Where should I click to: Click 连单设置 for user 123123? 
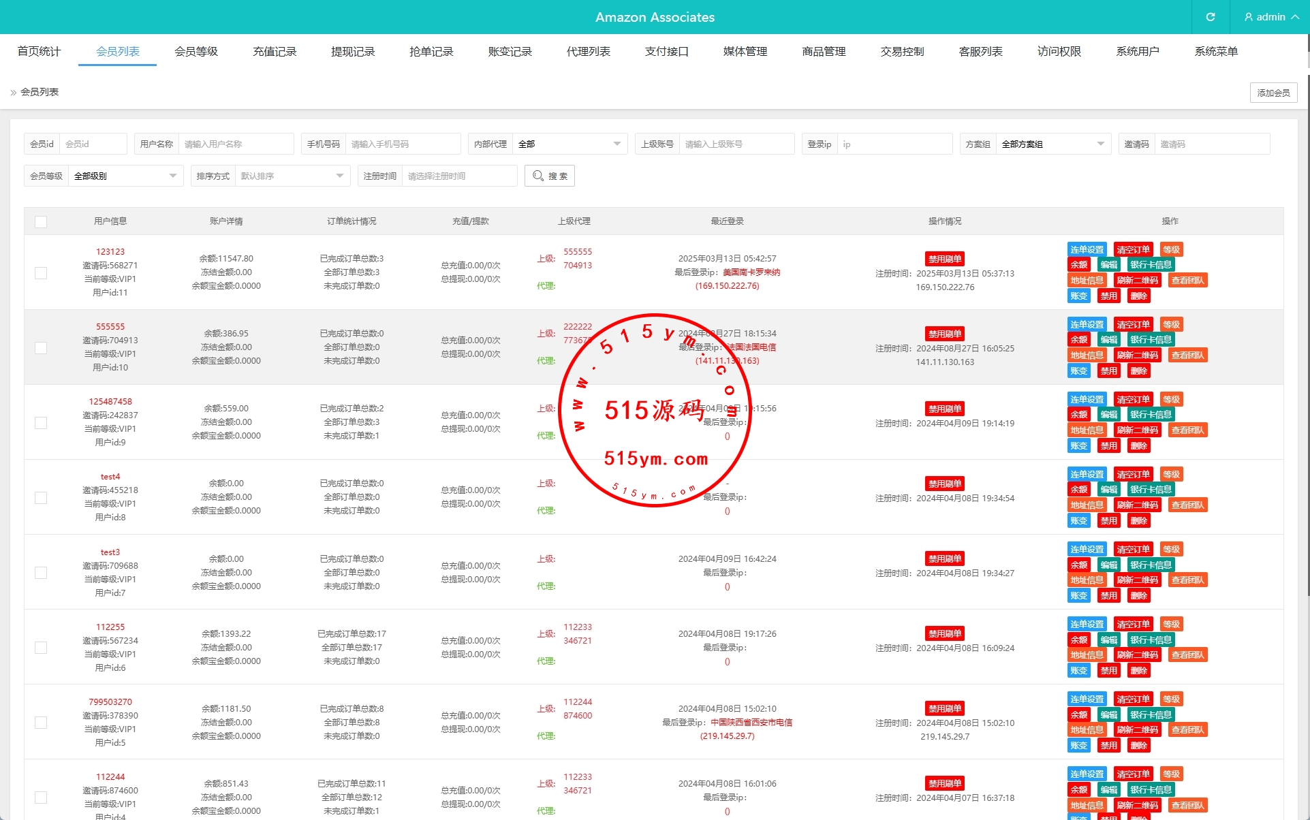pos(1086,250)
